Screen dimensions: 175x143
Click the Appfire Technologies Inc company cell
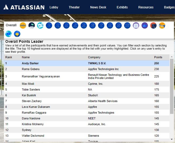103,69
